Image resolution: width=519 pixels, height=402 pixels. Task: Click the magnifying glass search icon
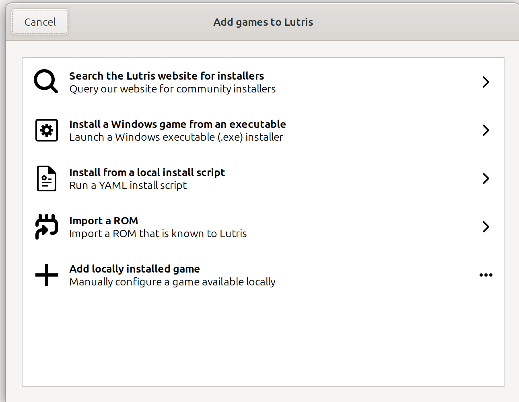46,82
